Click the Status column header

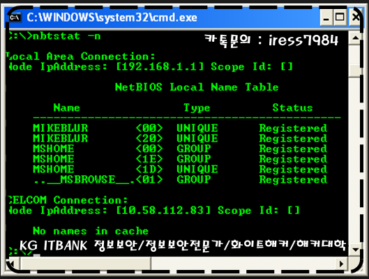coord(292,107)
